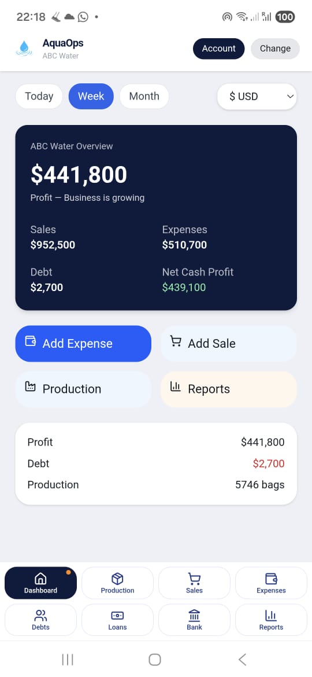Screen dimensions: 312x677
Task: Click the factory icon in Production quick action
Action: [x=30, y=387]
